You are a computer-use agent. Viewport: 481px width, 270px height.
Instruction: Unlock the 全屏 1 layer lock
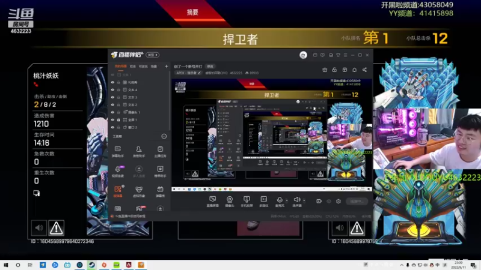tap(118, 119)
